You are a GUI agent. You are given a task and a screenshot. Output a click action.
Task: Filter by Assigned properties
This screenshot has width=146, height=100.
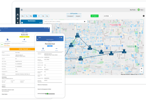click(78, 16)
